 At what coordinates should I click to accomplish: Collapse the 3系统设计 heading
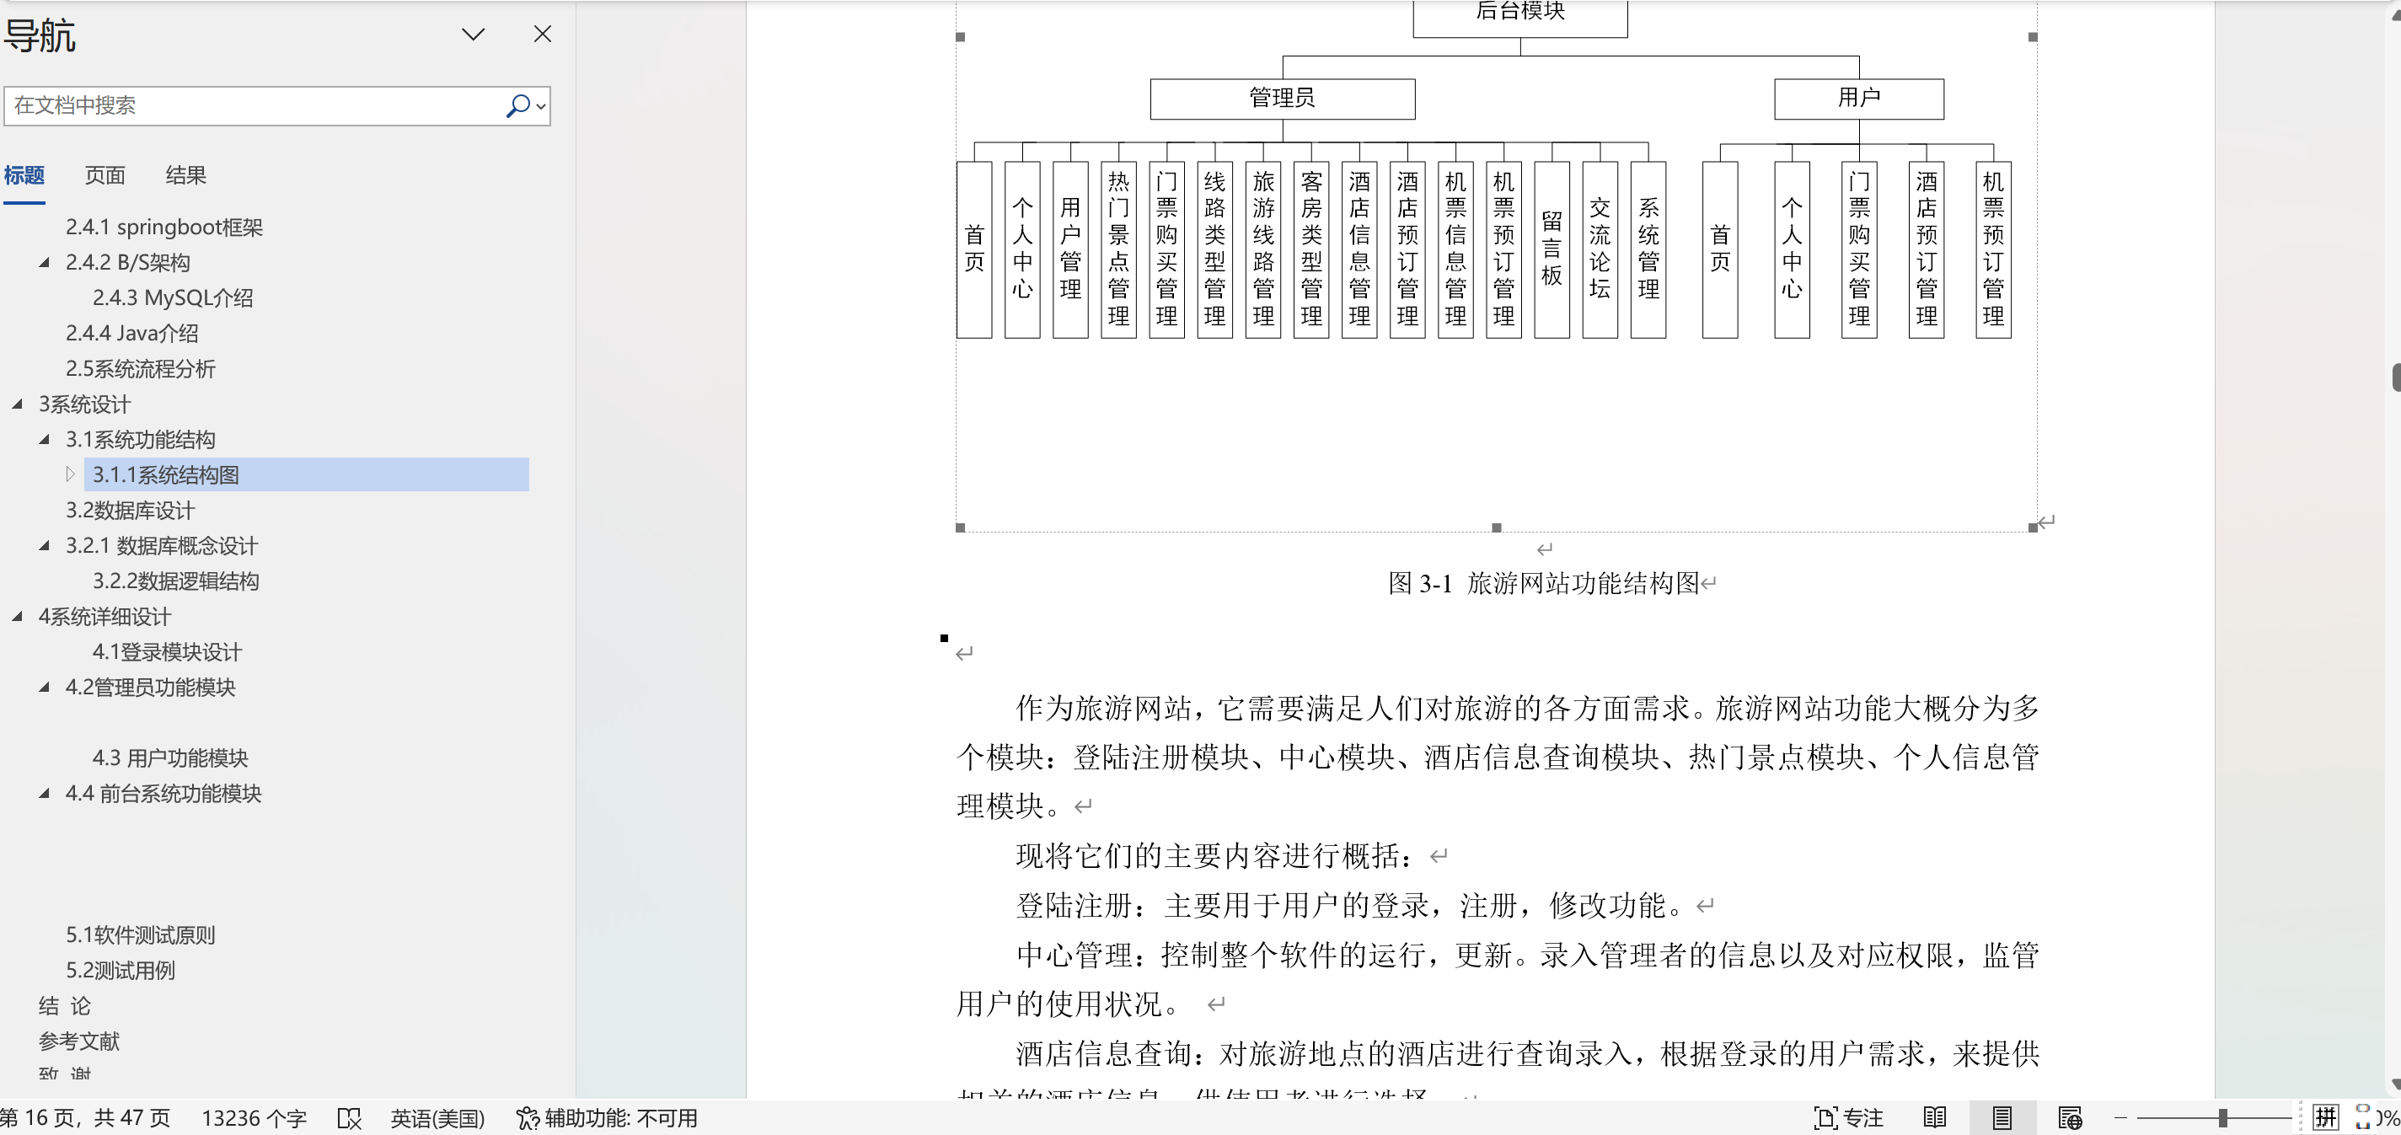click(x=17, y=404)
